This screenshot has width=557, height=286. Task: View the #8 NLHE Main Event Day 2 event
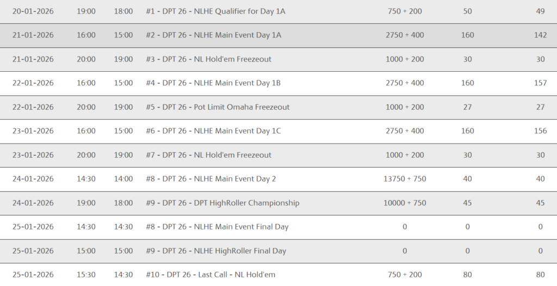coord(211,179)
